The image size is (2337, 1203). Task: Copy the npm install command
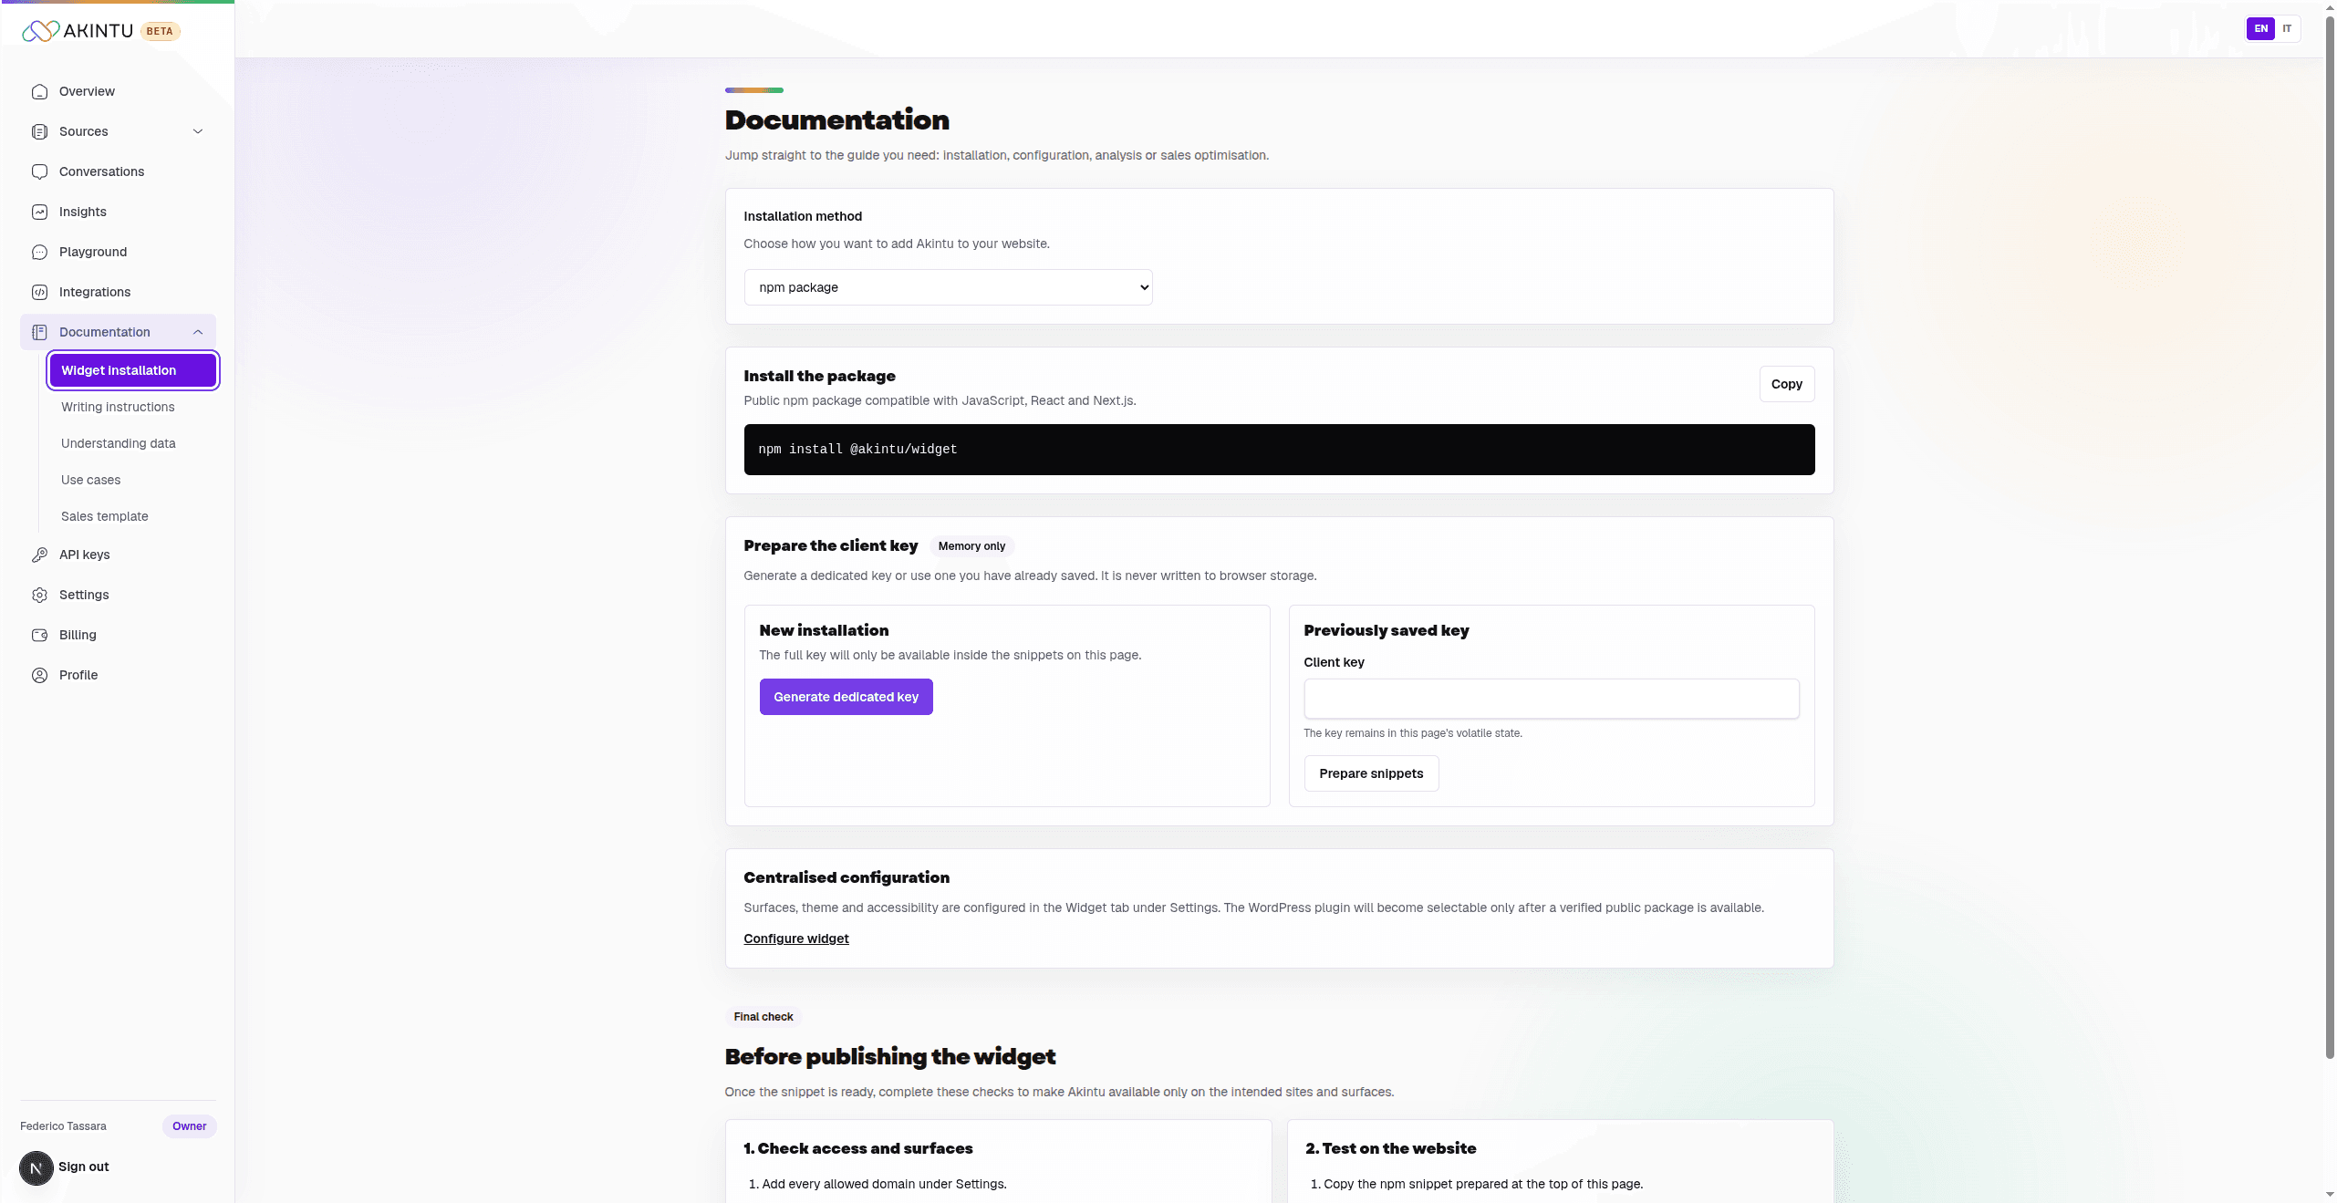[x=1786, y=384]
